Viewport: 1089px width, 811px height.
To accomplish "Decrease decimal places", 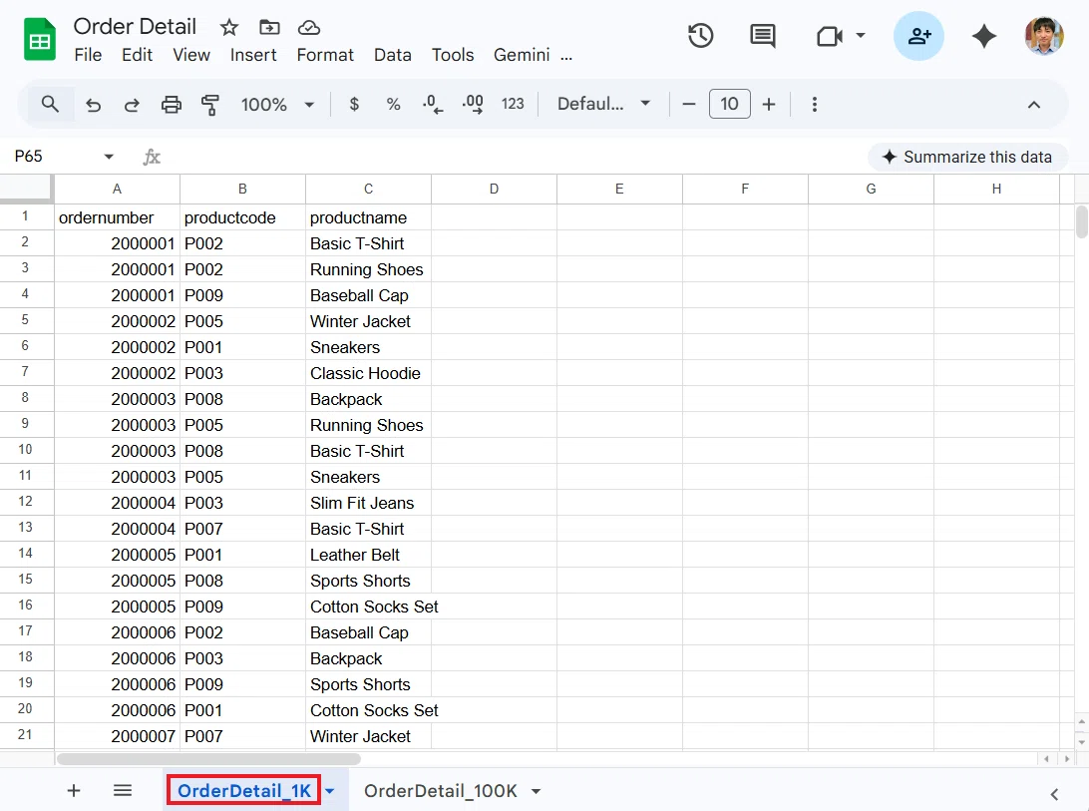I will pos(433,104).
